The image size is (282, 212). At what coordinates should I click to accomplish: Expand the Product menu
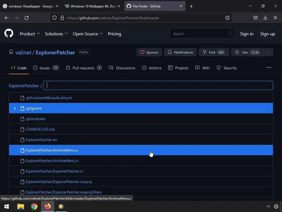click(30, 34)
